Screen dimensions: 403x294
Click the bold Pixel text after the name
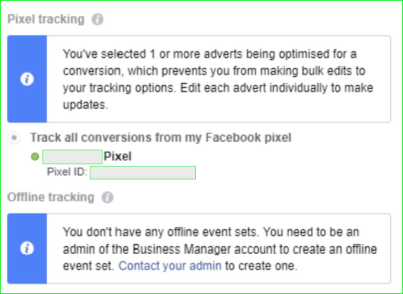(x=118, y=156)
